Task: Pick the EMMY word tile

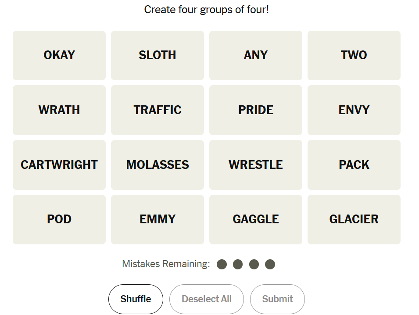Action: 158,219
